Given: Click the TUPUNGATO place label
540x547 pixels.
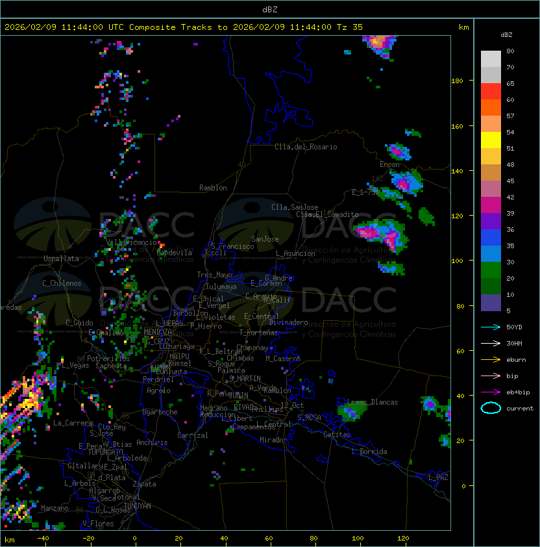Looking at the screenshot, I should (105, 452).
